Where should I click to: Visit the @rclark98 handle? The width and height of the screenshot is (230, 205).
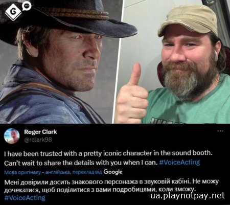coord(38,140)
